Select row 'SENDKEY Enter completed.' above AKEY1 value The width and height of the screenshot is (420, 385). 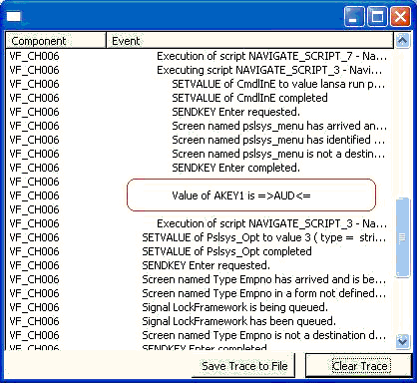200,168
